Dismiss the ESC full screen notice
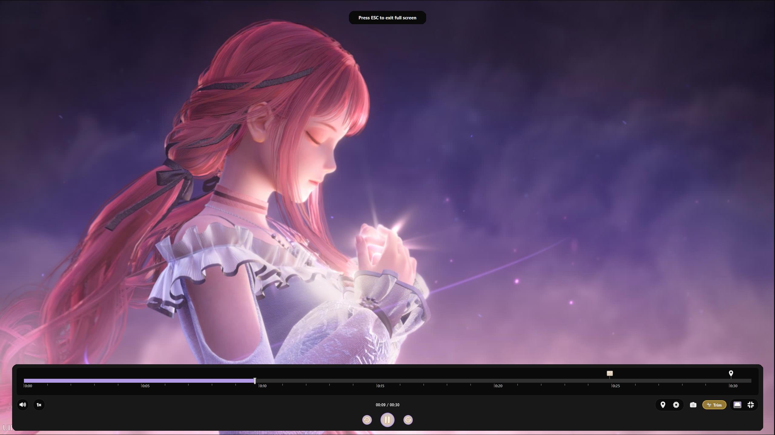 387,18
